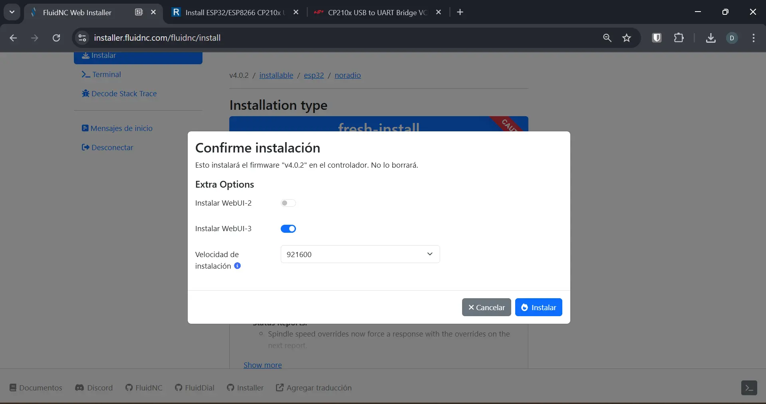Open Mensajes de inicio panel
This screenshot has width=766, height=404.
pos(121,128)
